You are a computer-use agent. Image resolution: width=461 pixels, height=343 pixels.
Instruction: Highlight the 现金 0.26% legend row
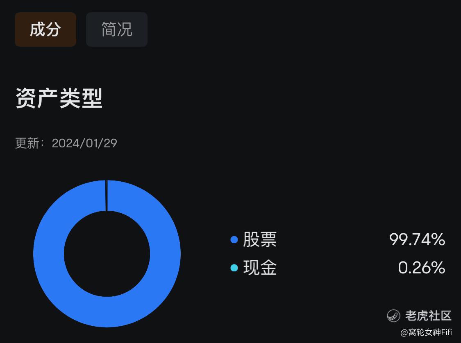pyautogui.click(x=338, y=268)
